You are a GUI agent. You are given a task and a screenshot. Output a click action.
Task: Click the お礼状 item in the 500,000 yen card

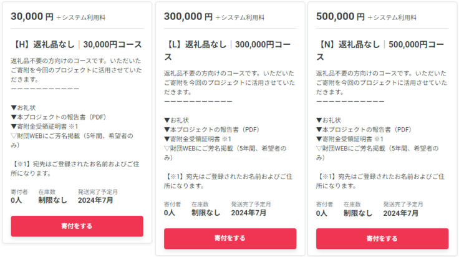[331, 120]
